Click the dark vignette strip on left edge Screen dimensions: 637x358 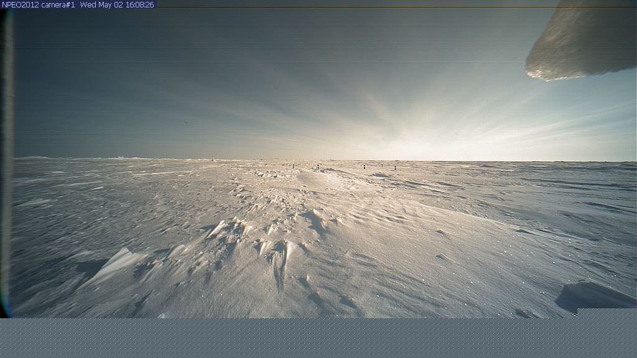pos(6,155)
